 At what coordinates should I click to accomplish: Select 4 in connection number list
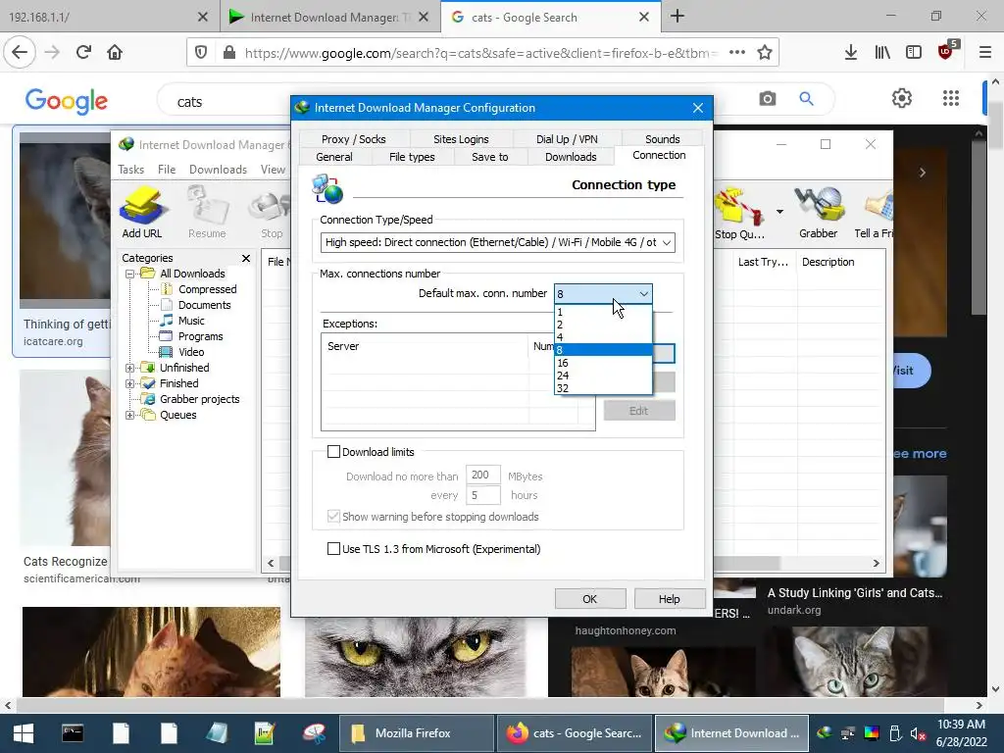(603, 337)
